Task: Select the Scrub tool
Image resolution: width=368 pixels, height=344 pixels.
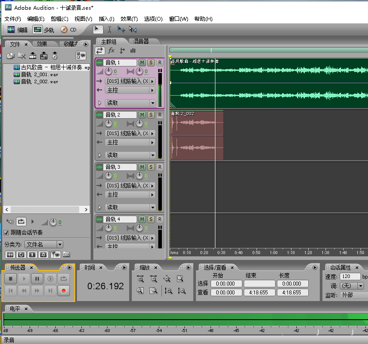Action: (x=133, y=29)
